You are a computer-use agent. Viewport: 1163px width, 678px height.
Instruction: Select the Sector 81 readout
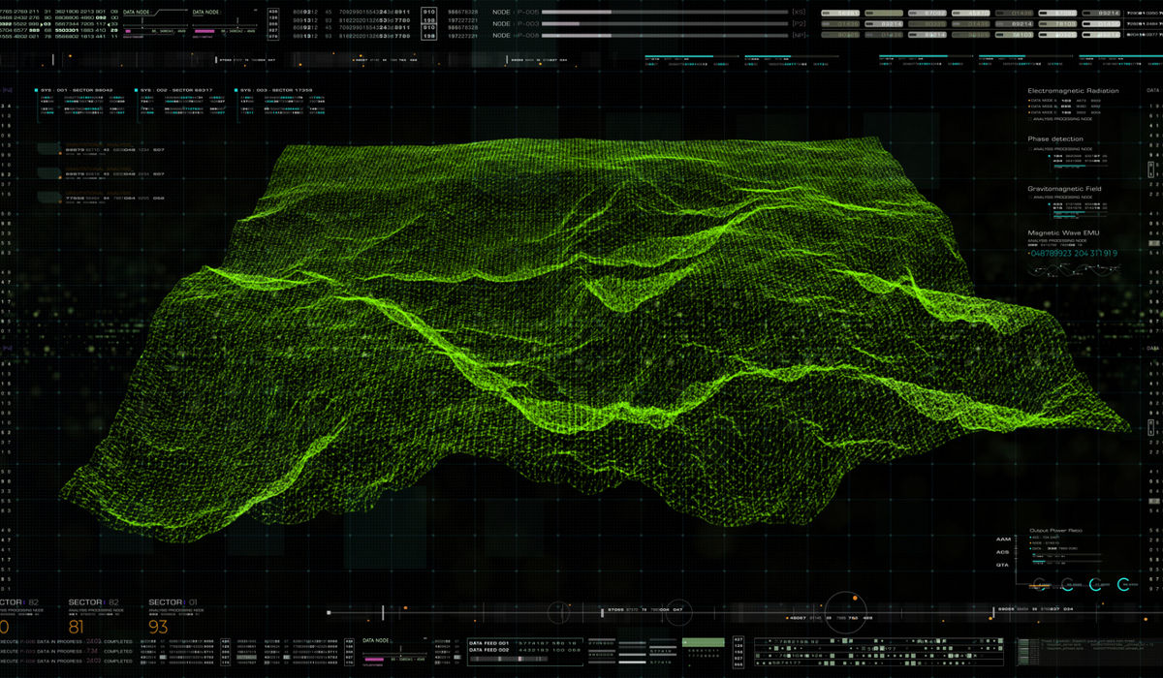(x=76, y=626)
